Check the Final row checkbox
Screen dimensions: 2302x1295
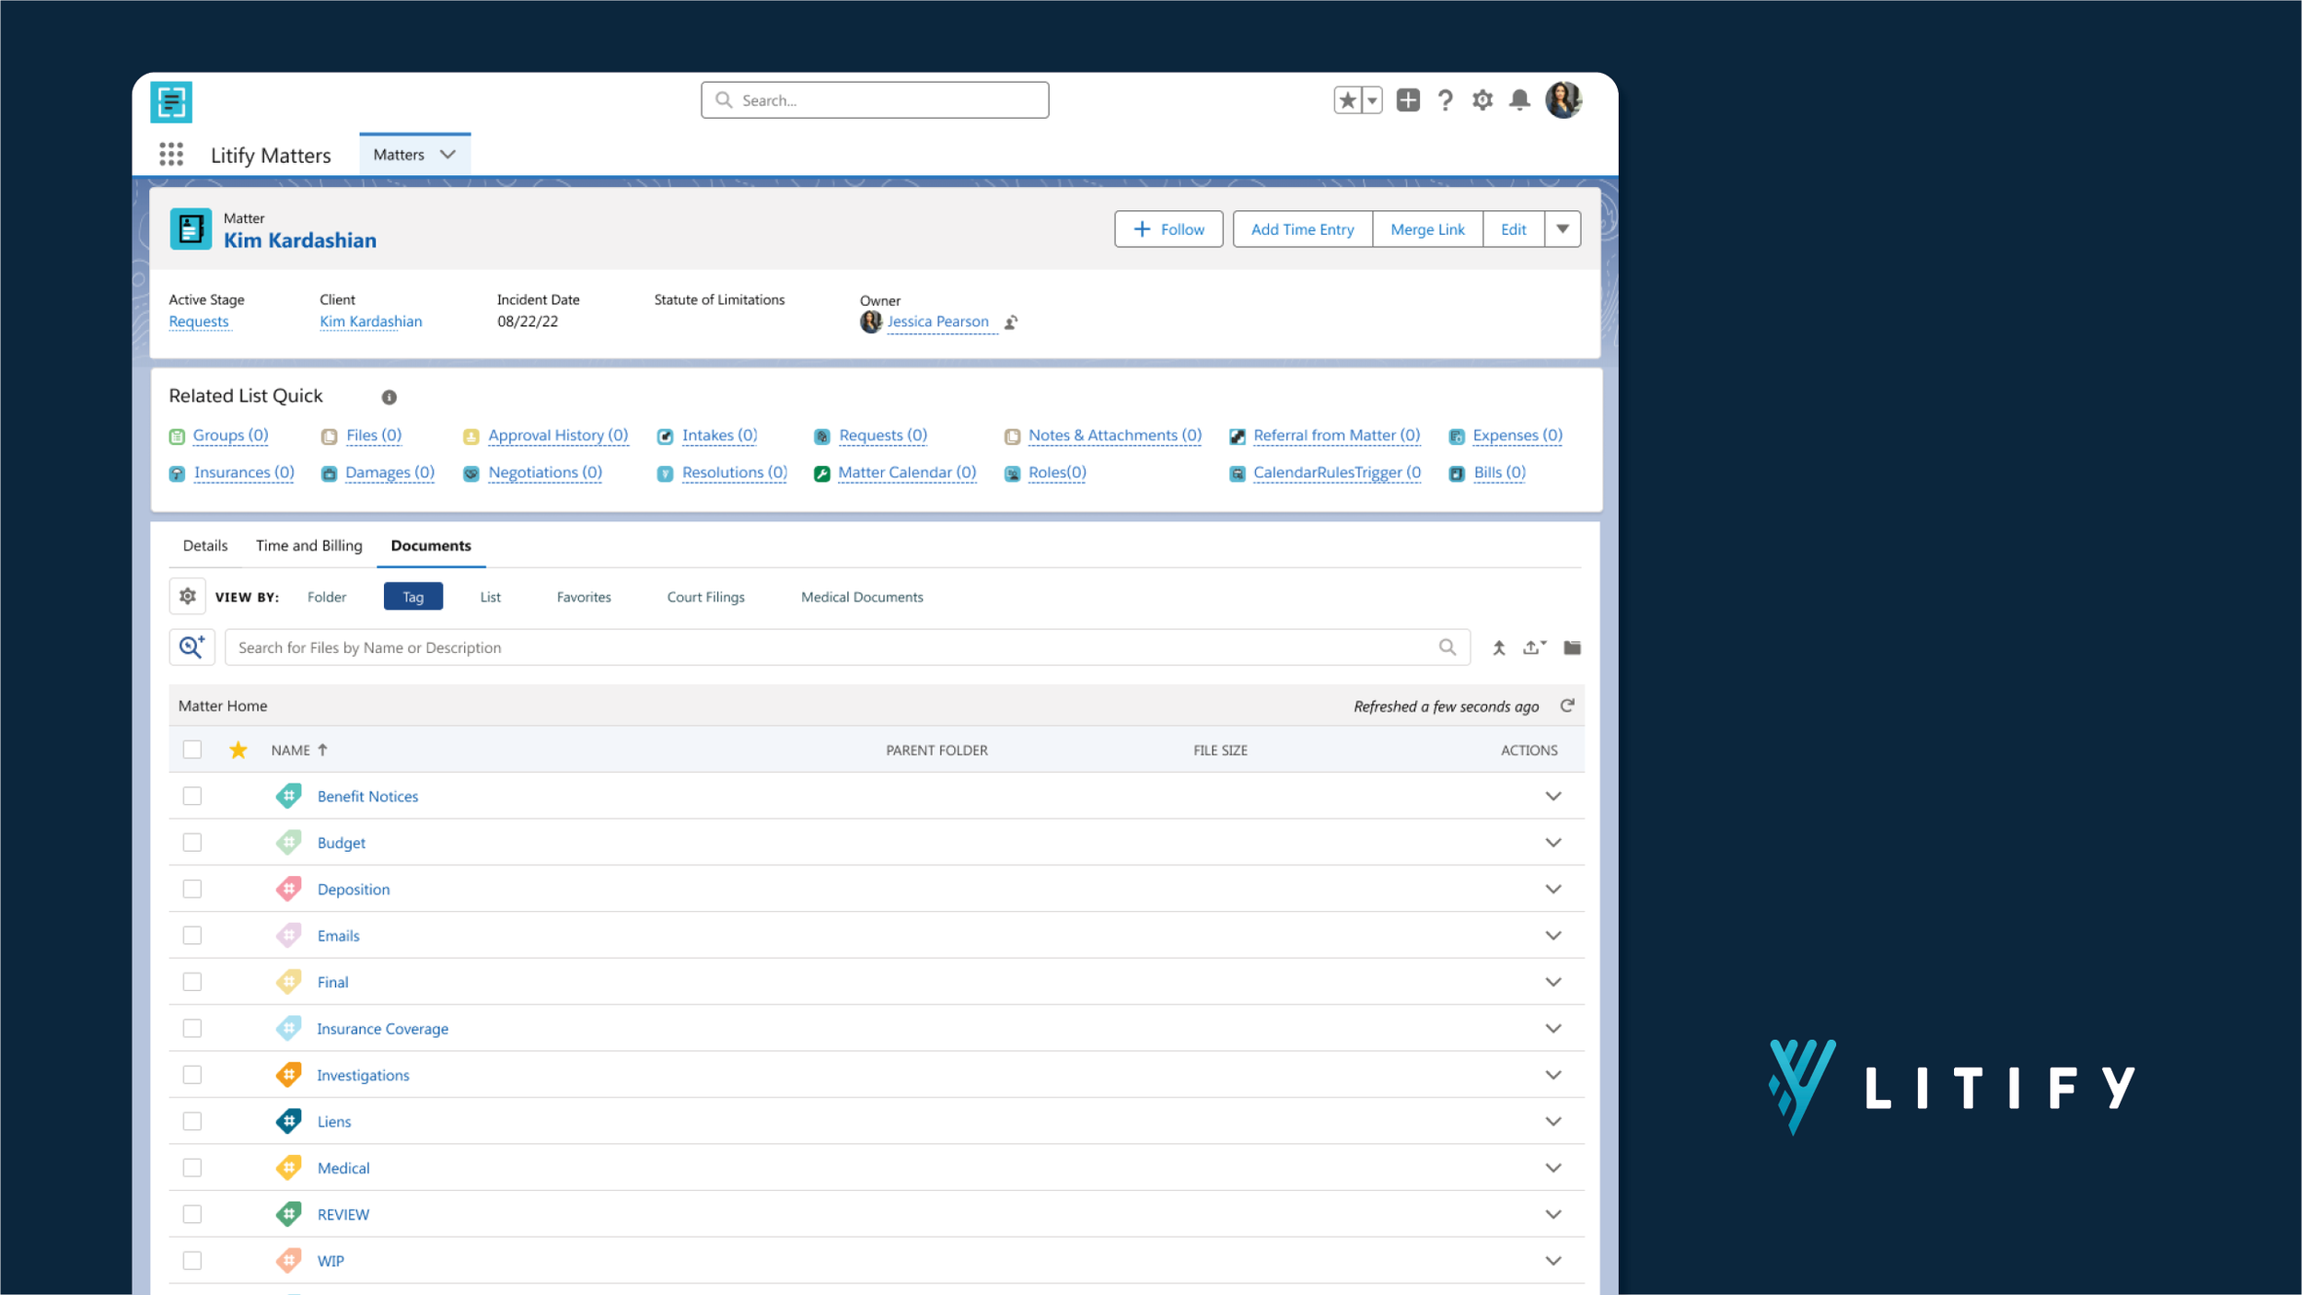tap(192, 982)
